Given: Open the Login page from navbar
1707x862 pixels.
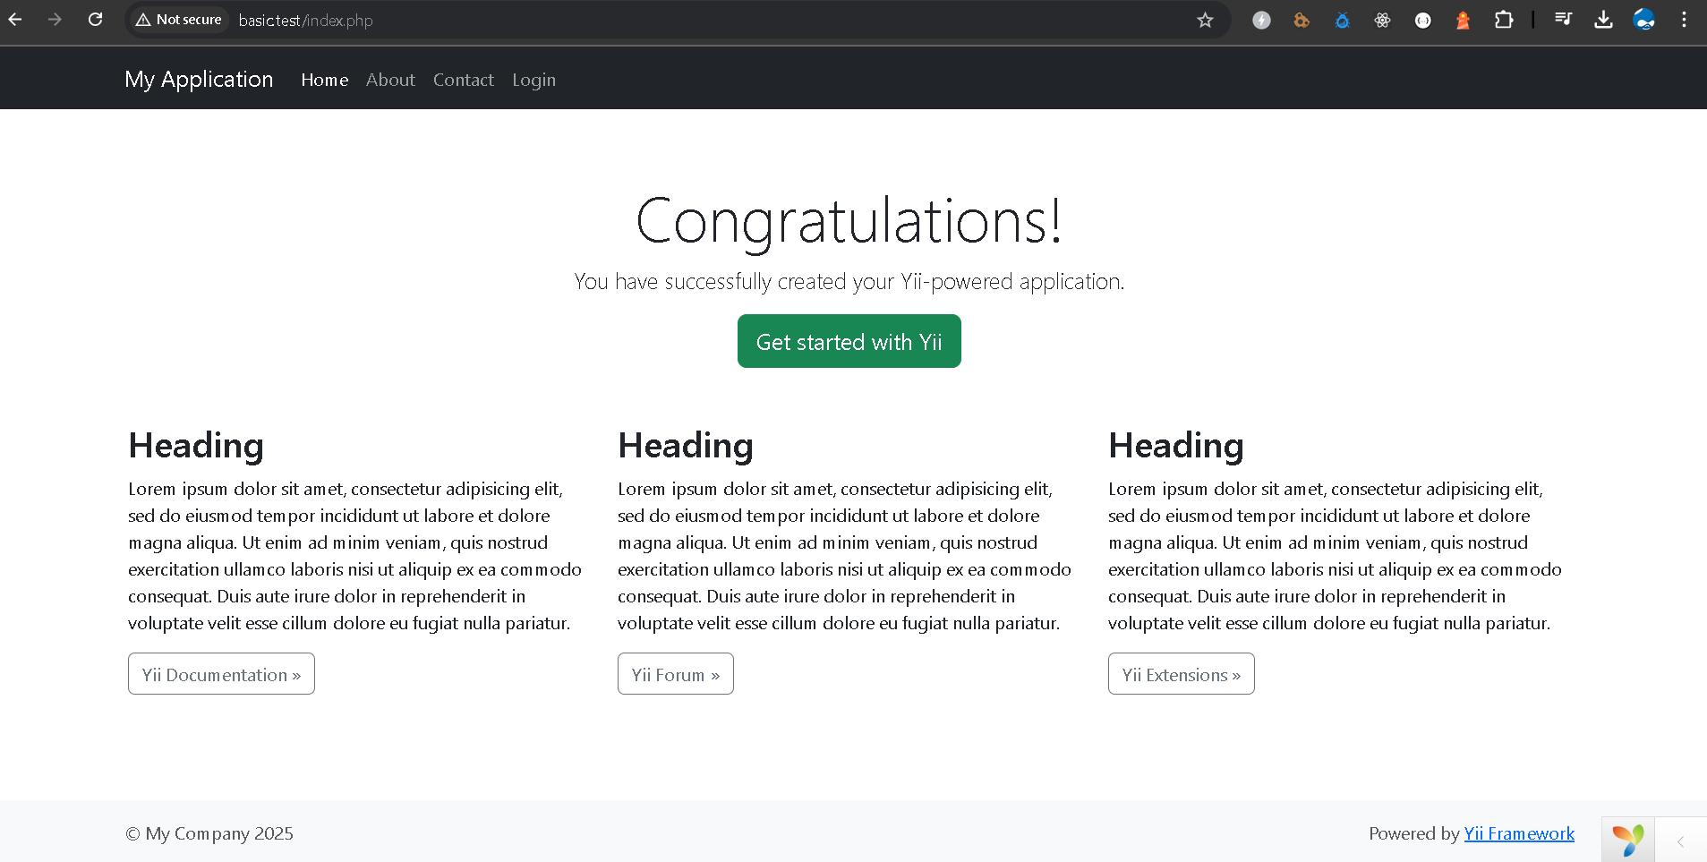Looking at the screenshot, I should coord(533,80).
